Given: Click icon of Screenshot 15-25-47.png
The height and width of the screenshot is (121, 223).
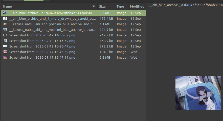Looking at the screenshot, I should (x=5, y=46).
